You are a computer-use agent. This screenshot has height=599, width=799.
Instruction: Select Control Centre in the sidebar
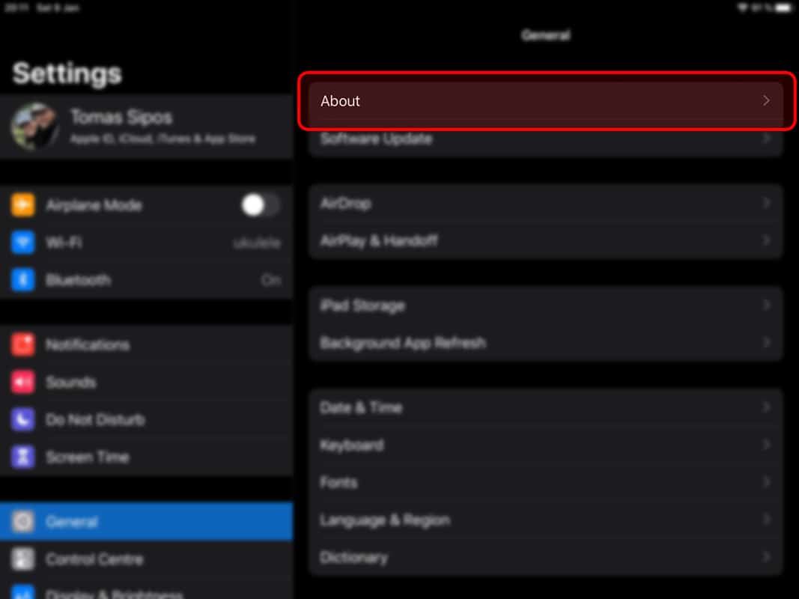tap(147, 559)
